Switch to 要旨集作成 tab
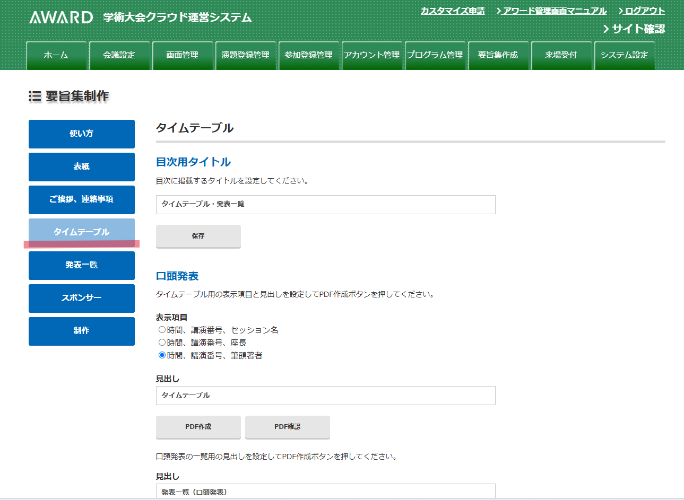Image resolution: width=684 pixels, height=500 pixels. click(x=498, y=56)
